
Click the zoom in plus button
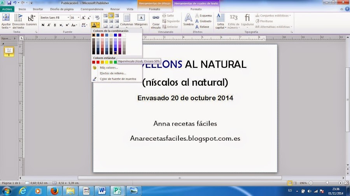(x=340, y=183)
